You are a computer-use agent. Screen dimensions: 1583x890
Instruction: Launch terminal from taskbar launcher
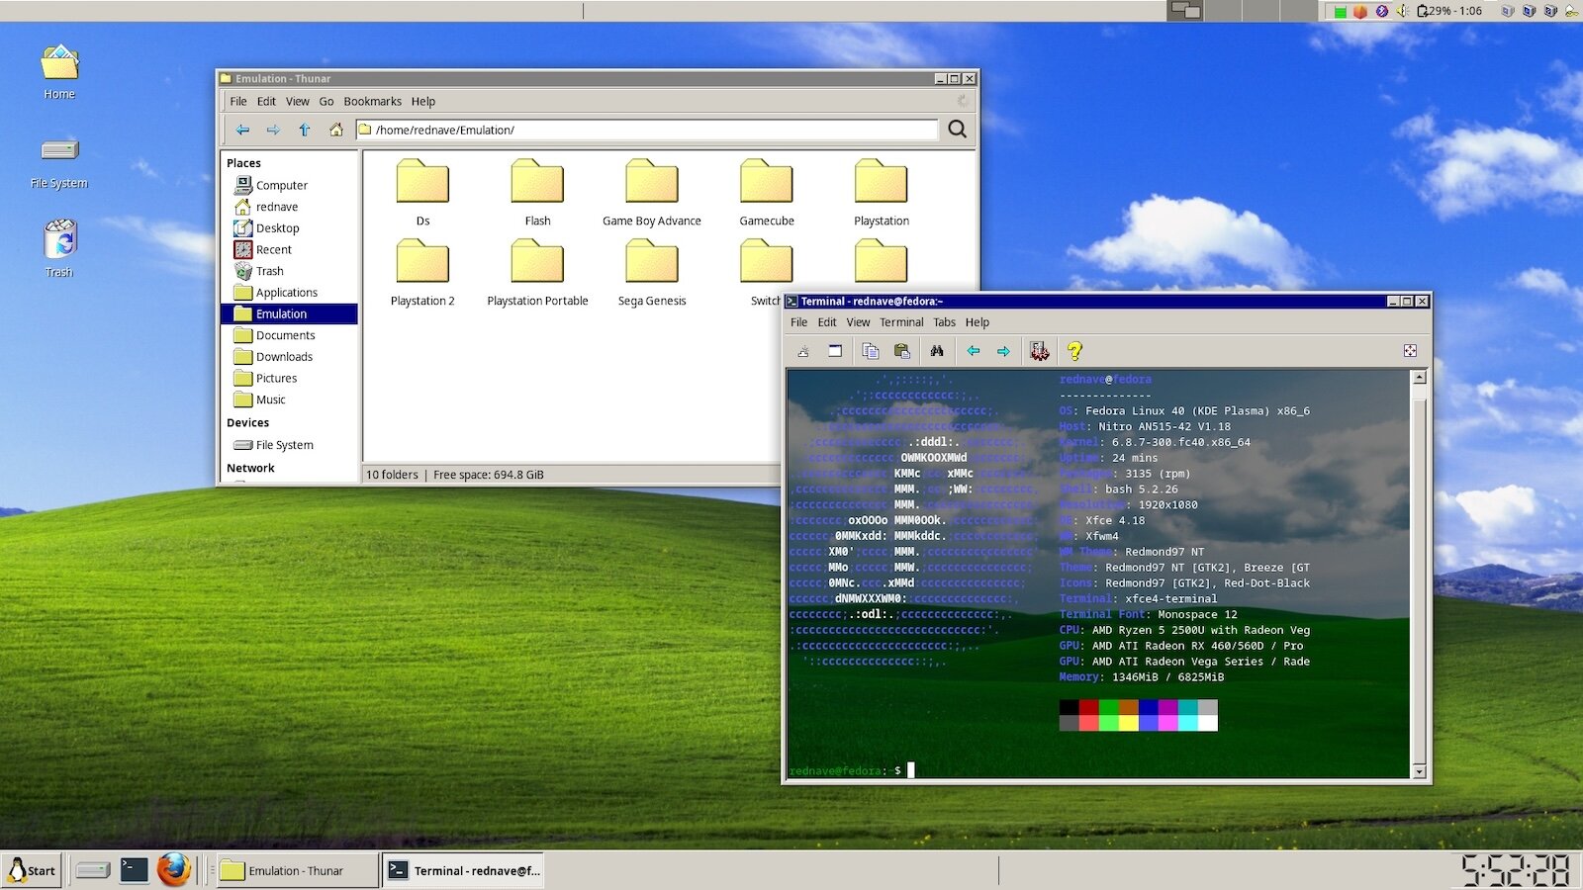(134, 870)
